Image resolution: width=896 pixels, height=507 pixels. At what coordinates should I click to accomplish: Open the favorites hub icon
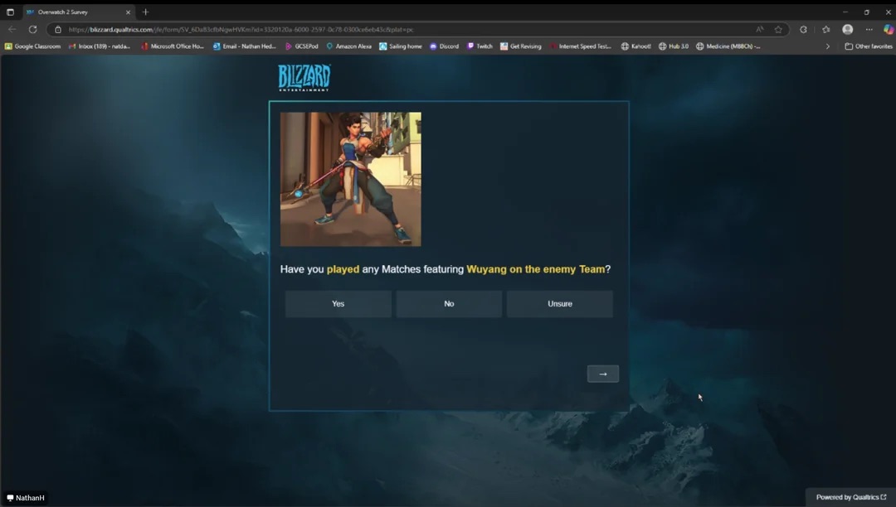tap(826, 30)
